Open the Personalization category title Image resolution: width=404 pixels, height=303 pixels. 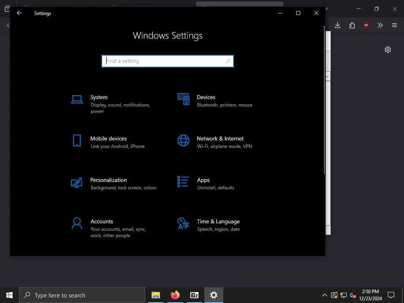pos(108,180)
